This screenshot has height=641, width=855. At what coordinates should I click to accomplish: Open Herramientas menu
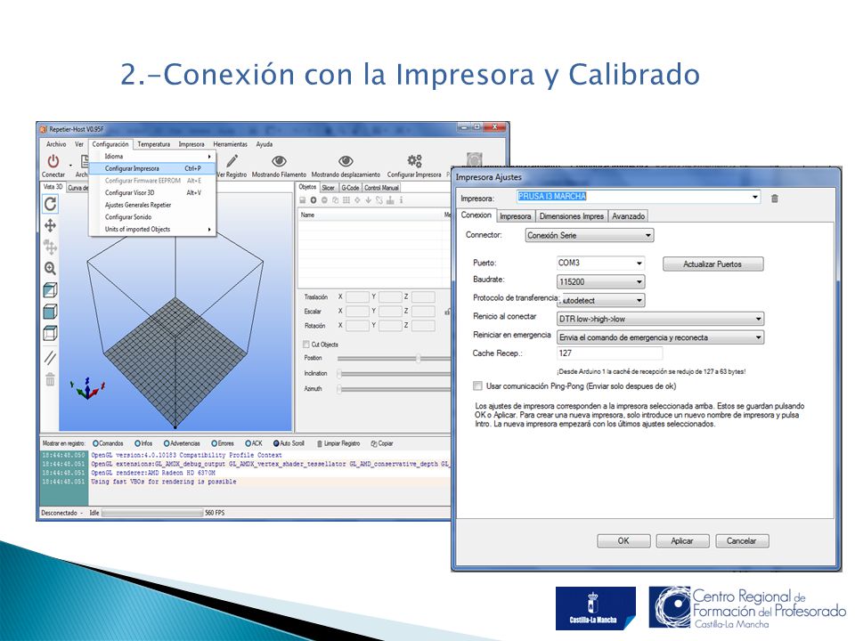coord(230,144)
